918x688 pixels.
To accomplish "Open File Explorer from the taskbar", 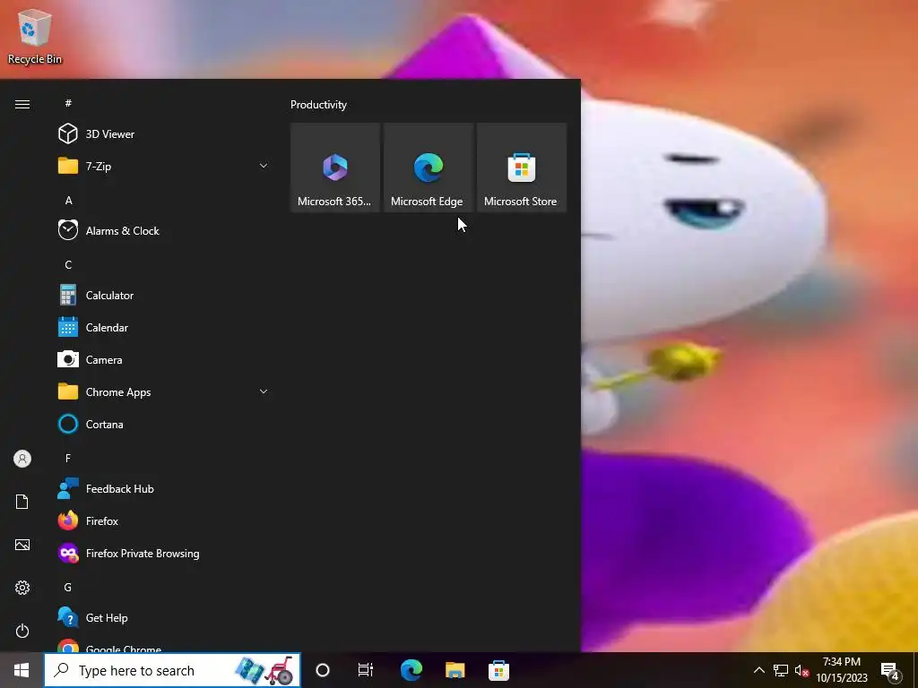I will tap(455, 670).
